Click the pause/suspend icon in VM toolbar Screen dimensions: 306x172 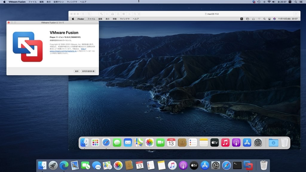tap(83, 14)
